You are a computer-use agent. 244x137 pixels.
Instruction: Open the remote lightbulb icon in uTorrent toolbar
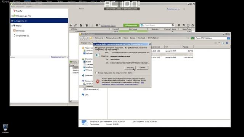[x=179, y=25]
